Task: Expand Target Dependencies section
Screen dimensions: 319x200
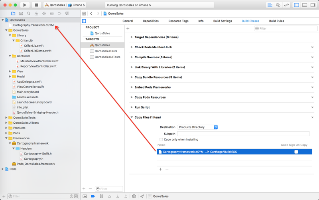Action: [x=132, y=37]
